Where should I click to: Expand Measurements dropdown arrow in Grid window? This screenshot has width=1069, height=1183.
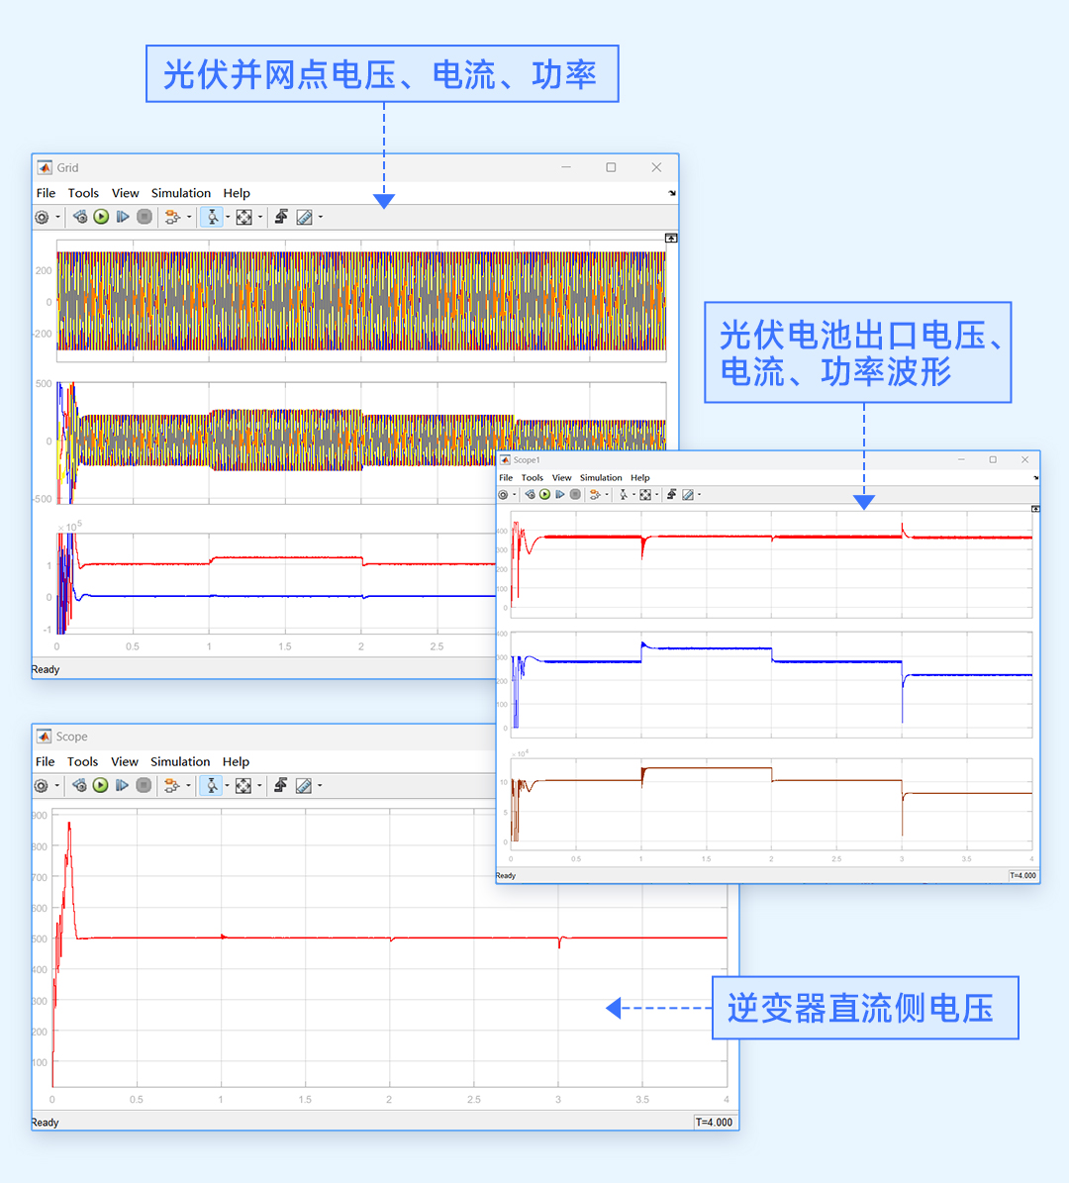tap(321, 217)
